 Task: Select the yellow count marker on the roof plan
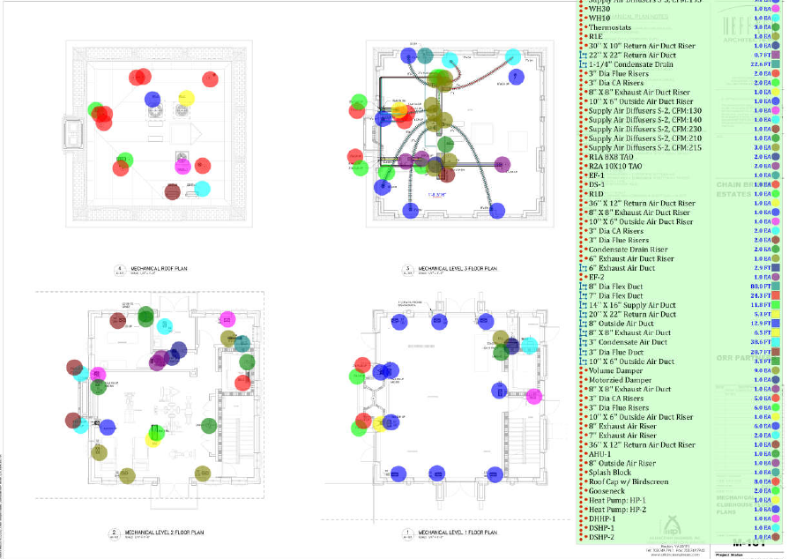click(x=186, y=97)
